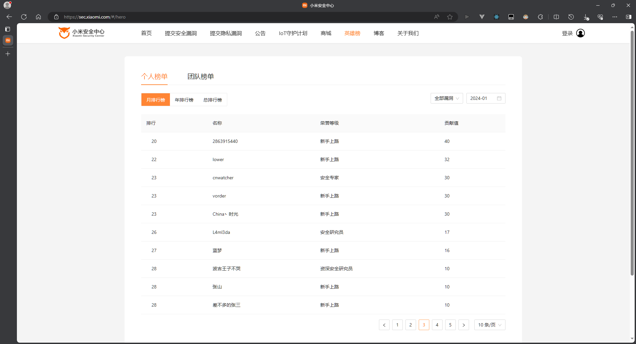Switch to 团队榜单 tab
Viewport: 636px width, 344px height.
(201, 76)
